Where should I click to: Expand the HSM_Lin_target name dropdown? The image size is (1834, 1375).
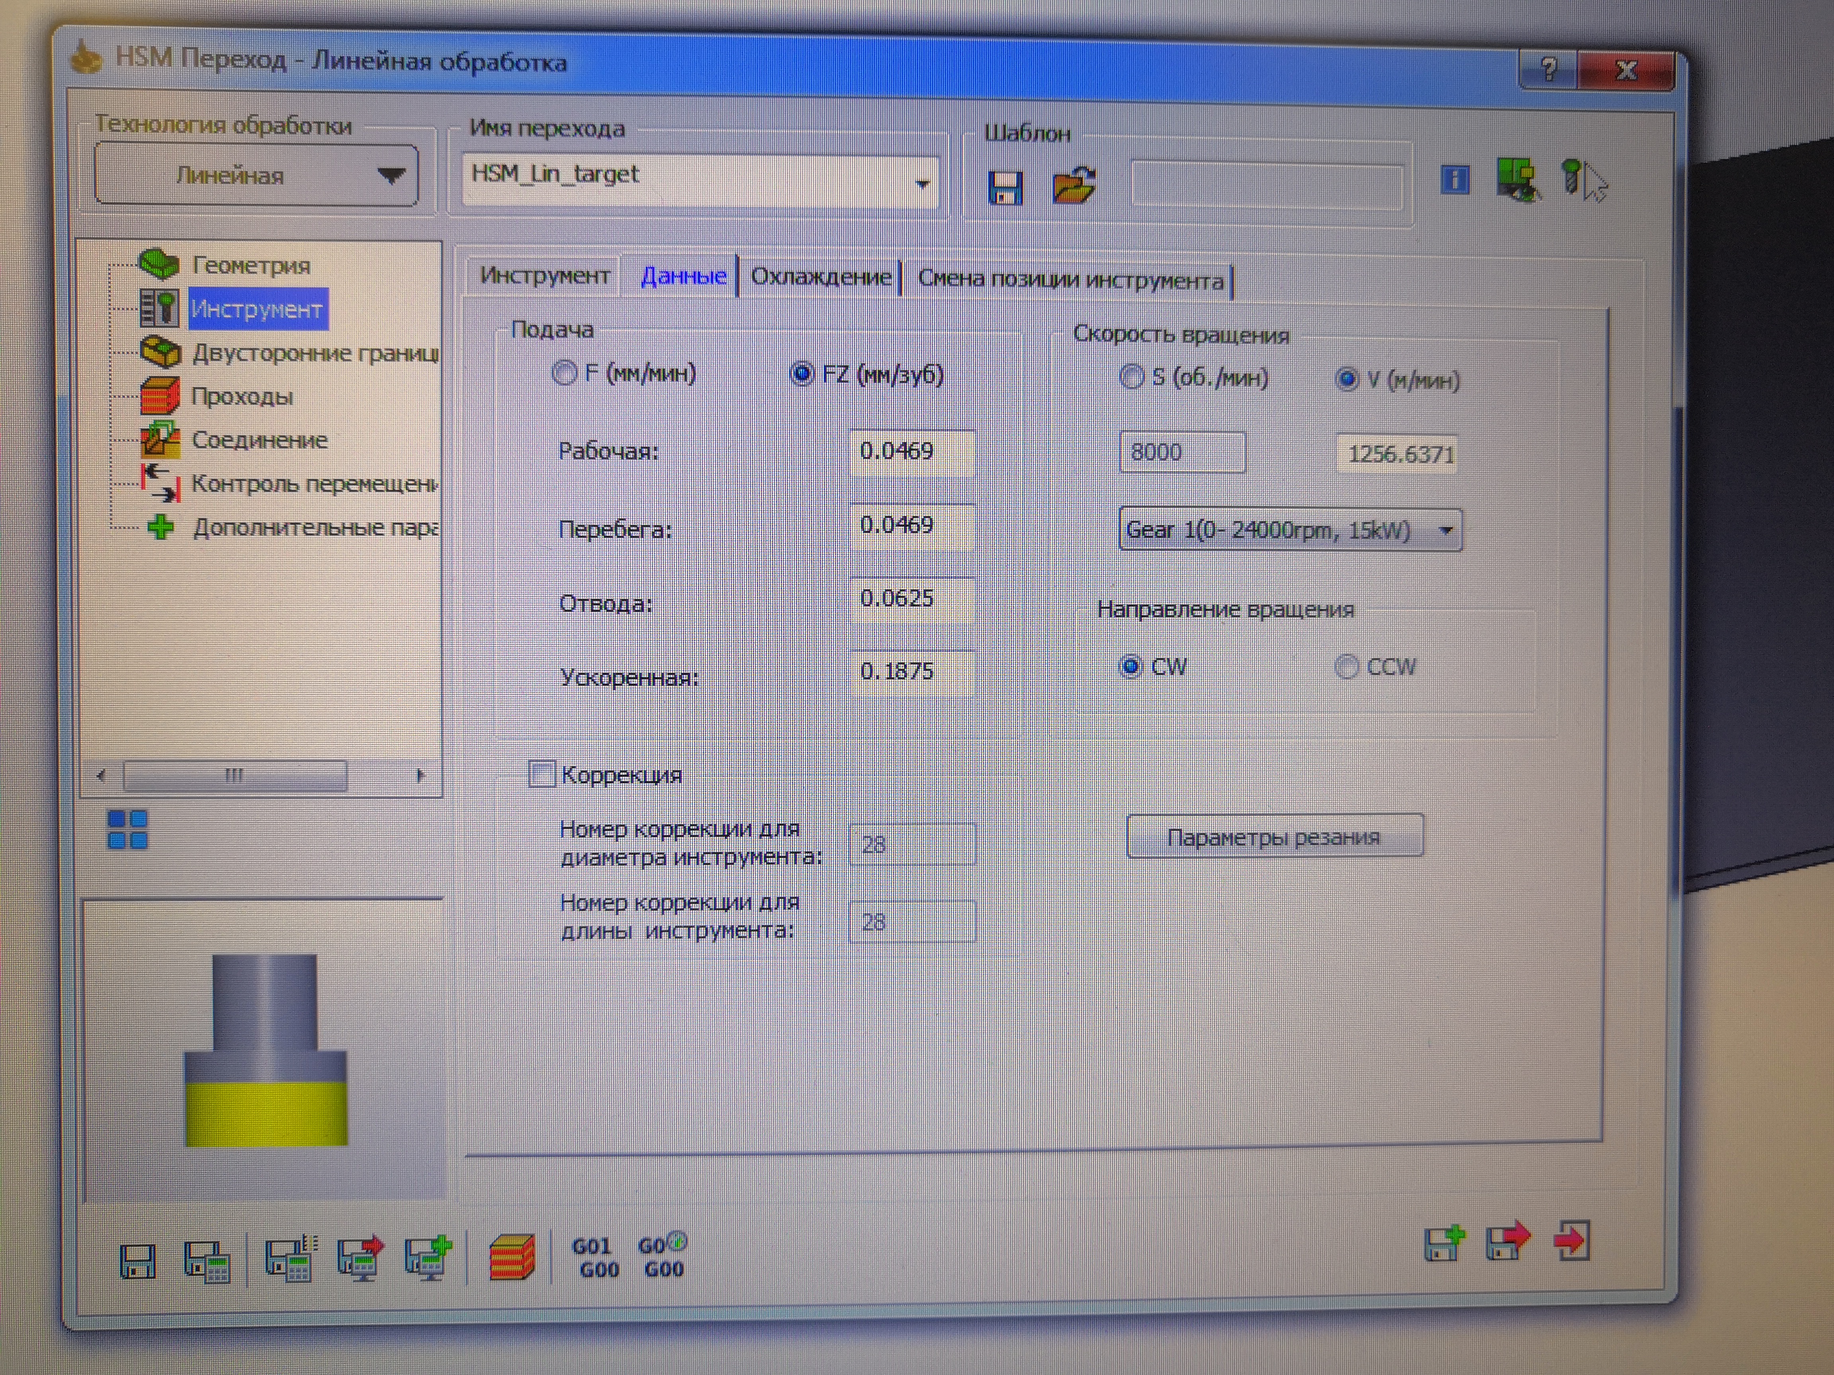click(x=922, y=183)
